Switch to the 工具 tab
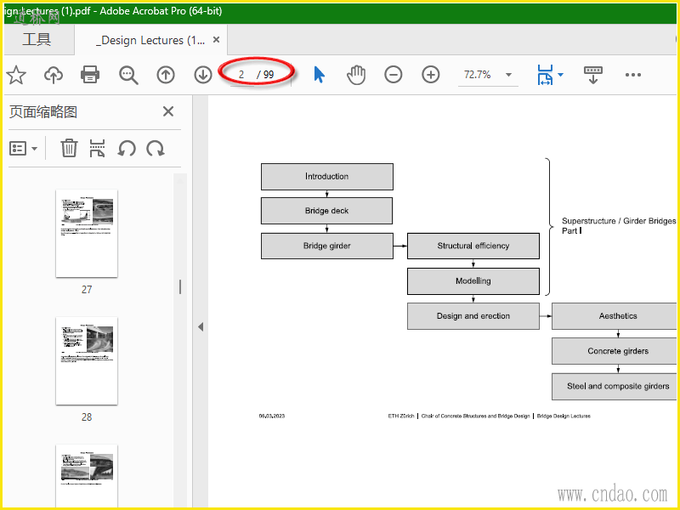 (37, 40)
